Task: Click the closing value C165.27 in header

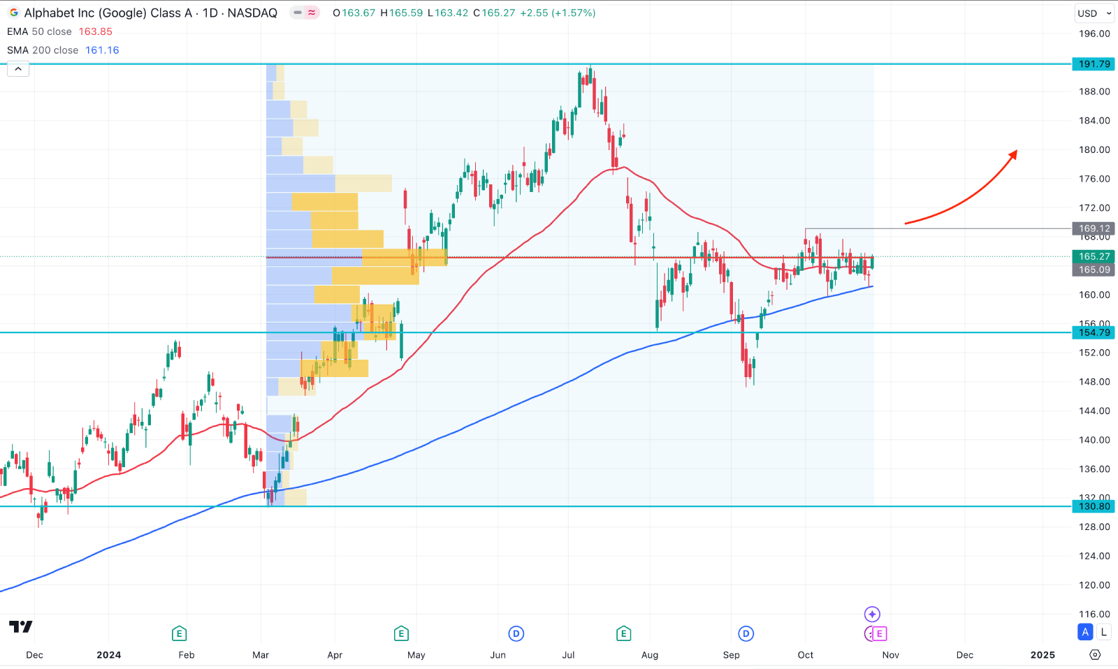Action: coord(494,13)
